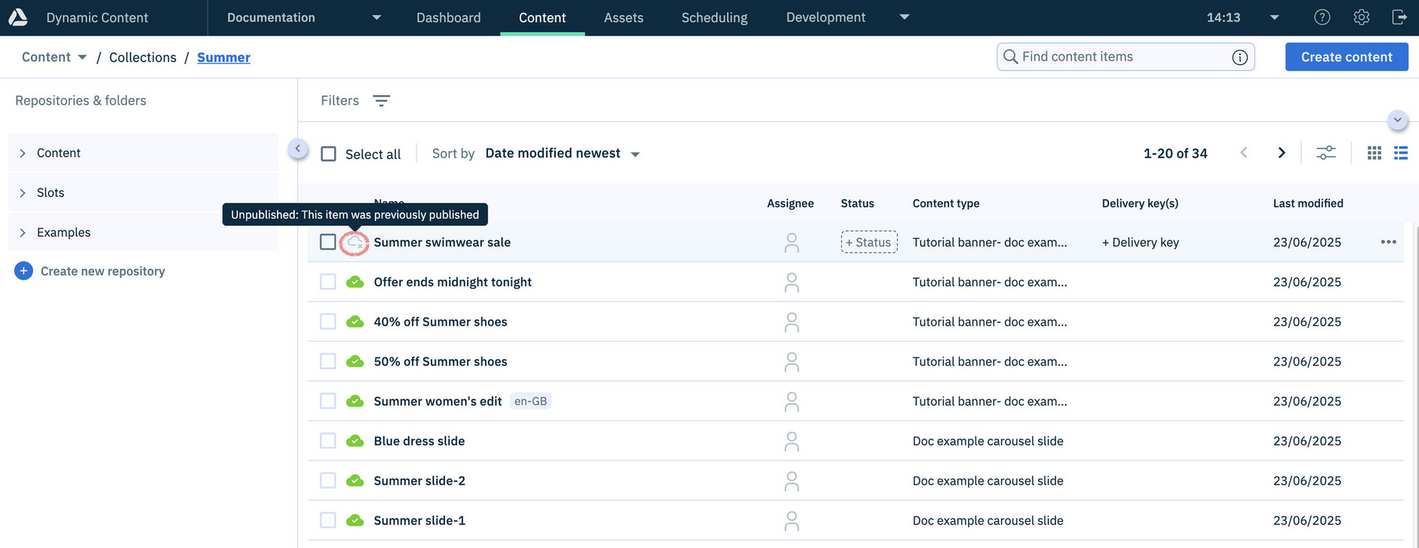Click assignee icon for Summer swimwear sale
Screen dimensions: 1419x548
point(791,243)
